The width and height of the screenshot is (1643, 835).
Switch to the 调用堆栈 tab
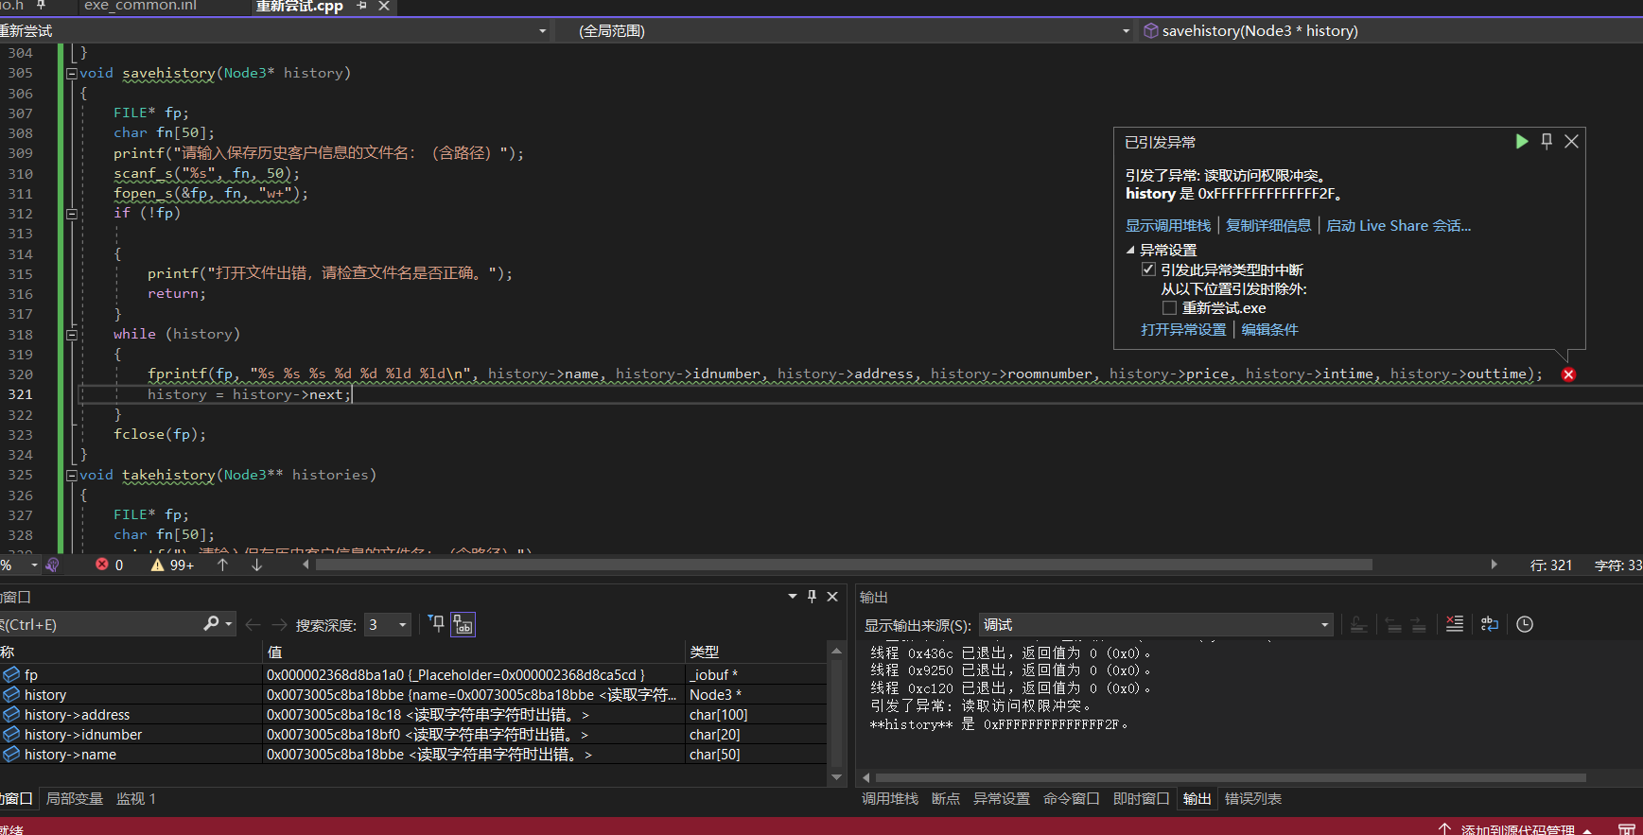(x=890, y=799)
